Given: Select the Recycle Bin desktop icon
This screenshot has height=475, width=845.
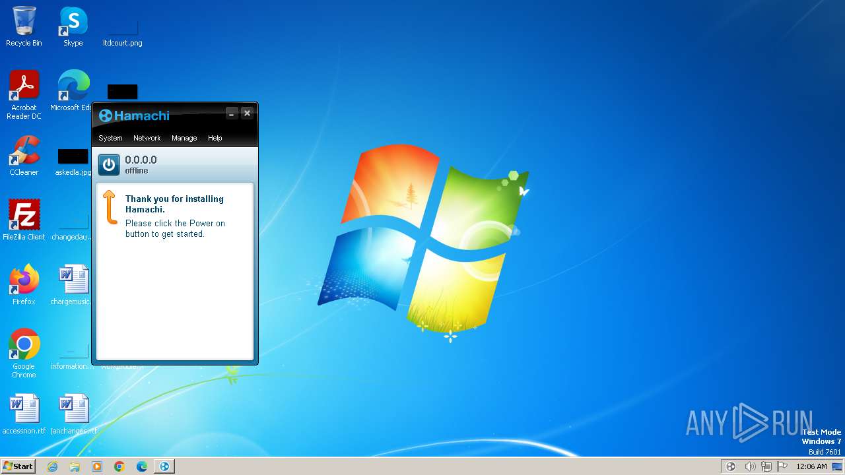Looking at the screenshot, I should 24,26.
